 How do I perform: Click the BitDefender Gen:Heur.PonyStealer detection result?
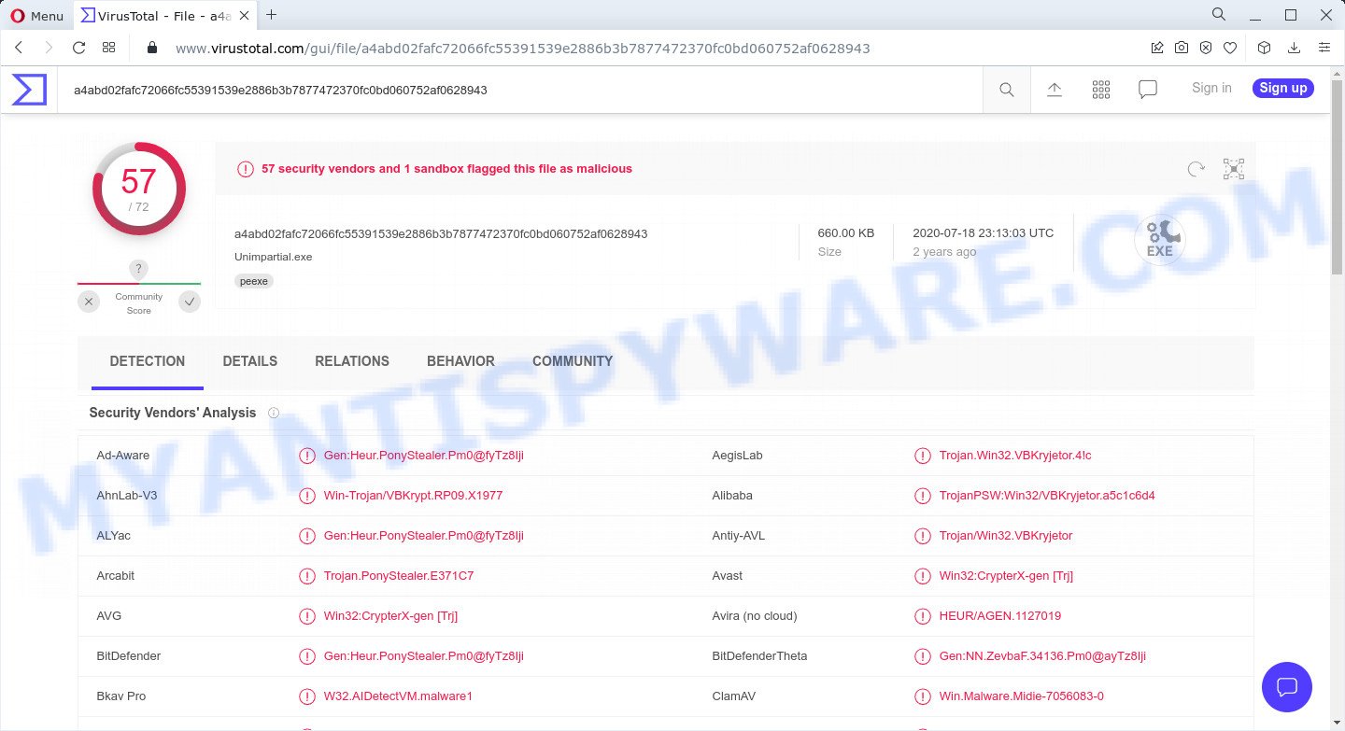point(423,656)
